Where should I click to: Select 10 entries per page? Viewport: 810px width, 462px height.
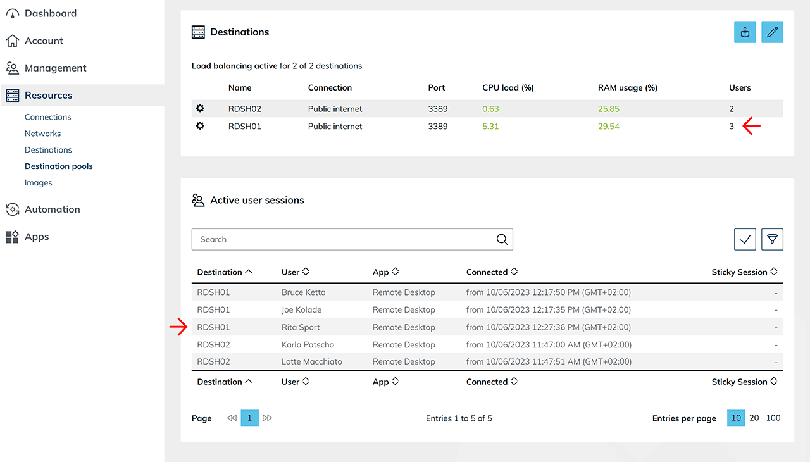[736, 418]
